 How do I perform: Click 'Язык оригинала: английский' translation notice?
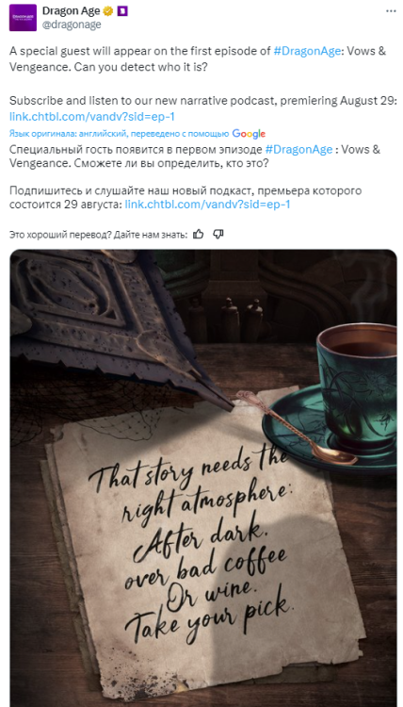(x=120, y=134)
